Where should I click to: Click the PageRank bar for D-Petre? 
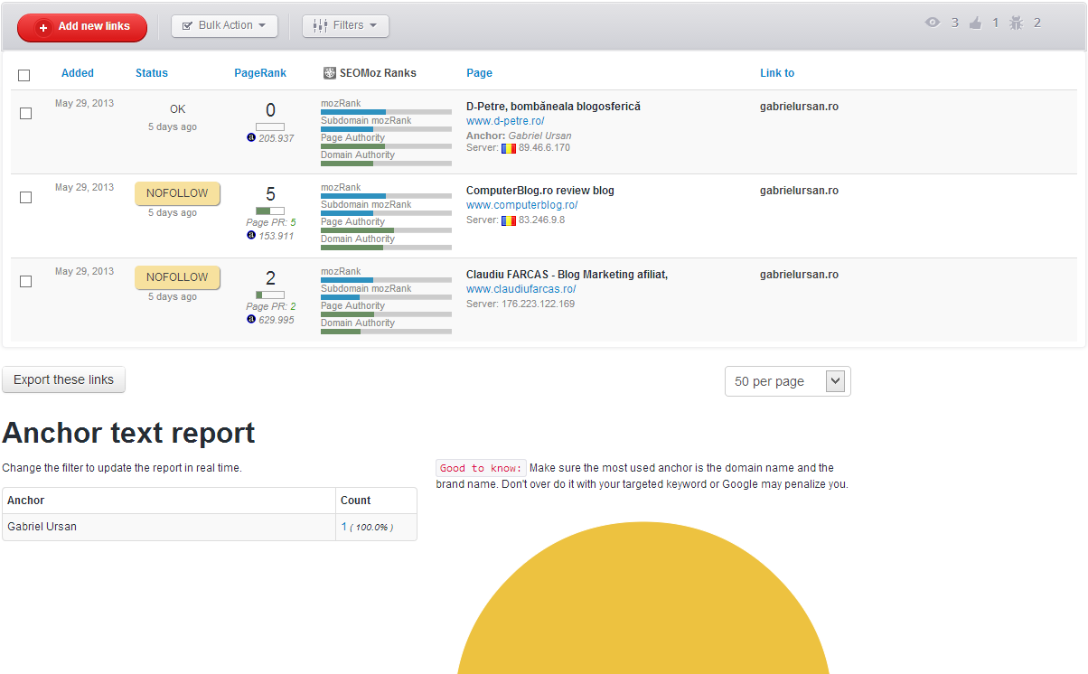tap(270, 126)
